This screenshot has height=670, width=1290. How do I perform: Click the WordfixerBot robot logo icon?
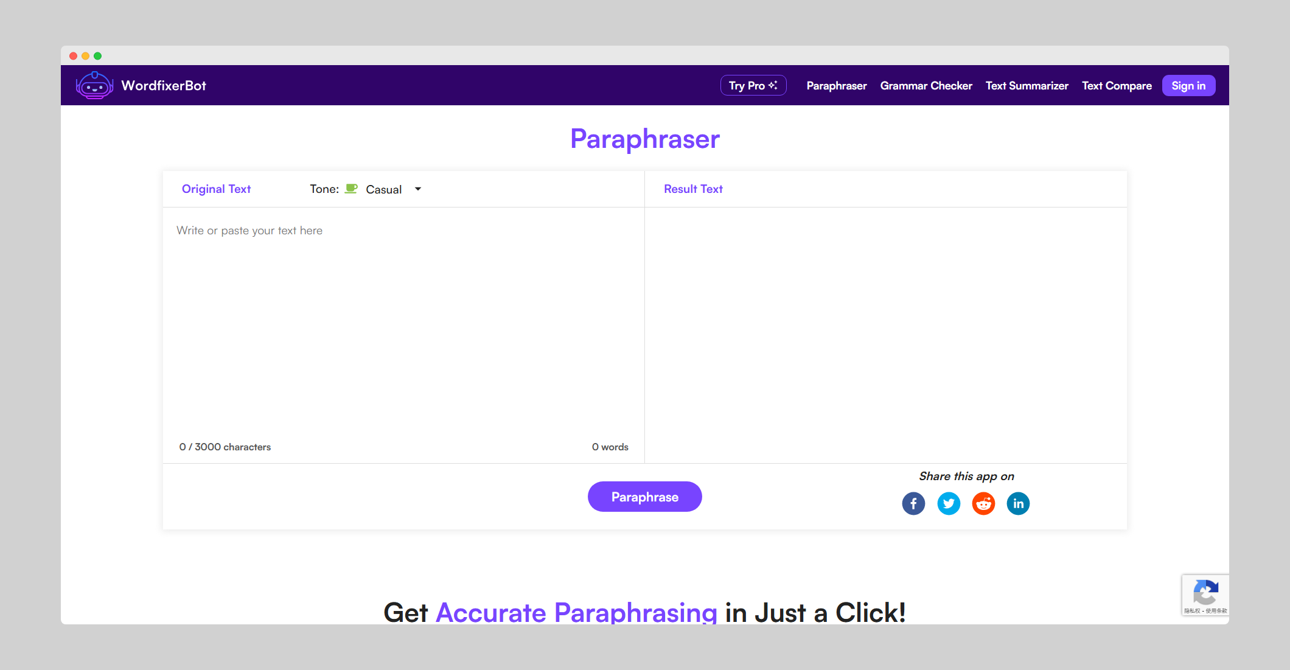coord(94,85)
